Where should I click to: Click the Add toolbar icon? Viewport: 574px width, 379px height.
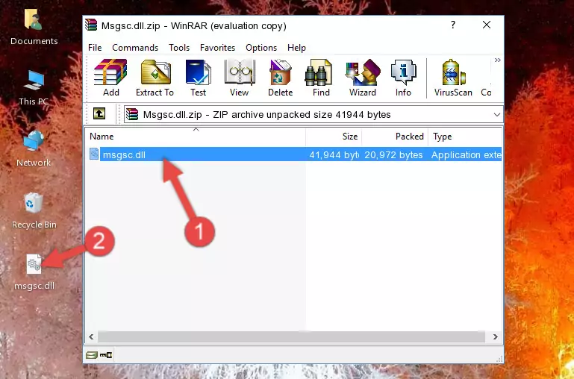point(110,78)
